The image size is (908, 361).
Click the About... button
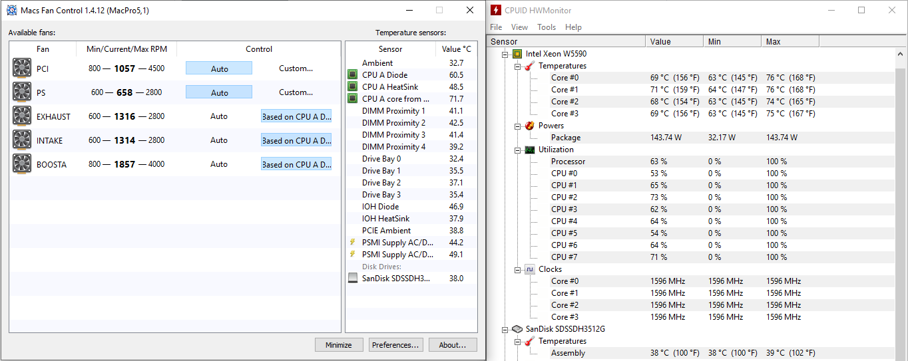click(x=453, y=344)
